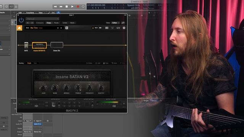Open the View menu in tracks area
This screenshot has width=244, height=137.
point(40,13)
